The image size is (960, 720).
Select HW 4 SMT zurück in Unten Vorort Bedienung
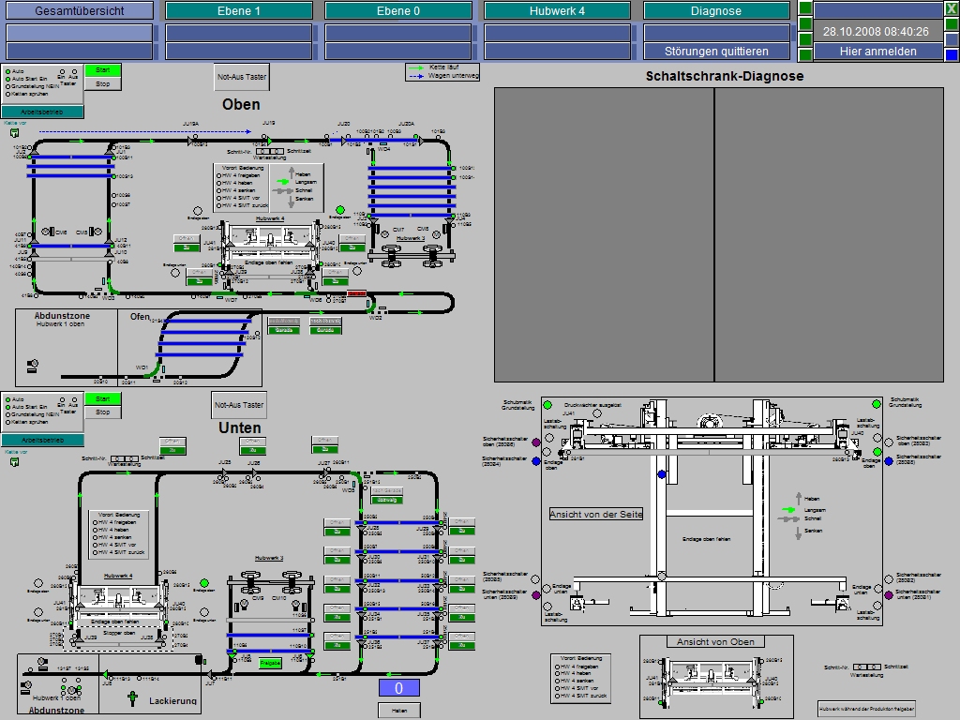[96, 552]
